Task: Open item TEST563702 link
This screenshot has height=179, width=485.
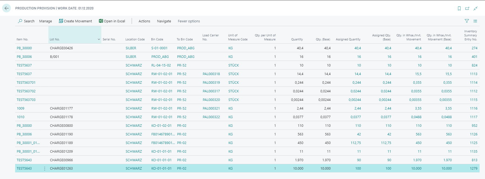Action: click(26, 91)
